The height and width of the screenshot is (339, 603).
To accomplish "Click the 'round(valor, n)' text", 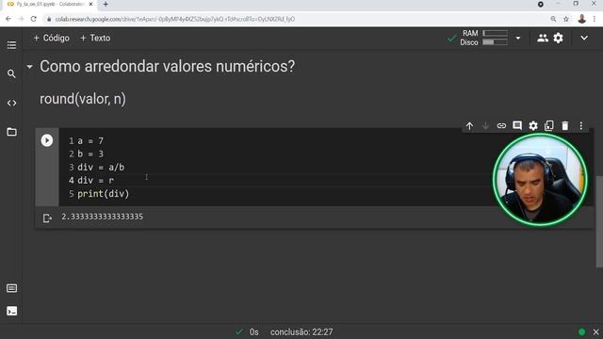I will (83, 99).
